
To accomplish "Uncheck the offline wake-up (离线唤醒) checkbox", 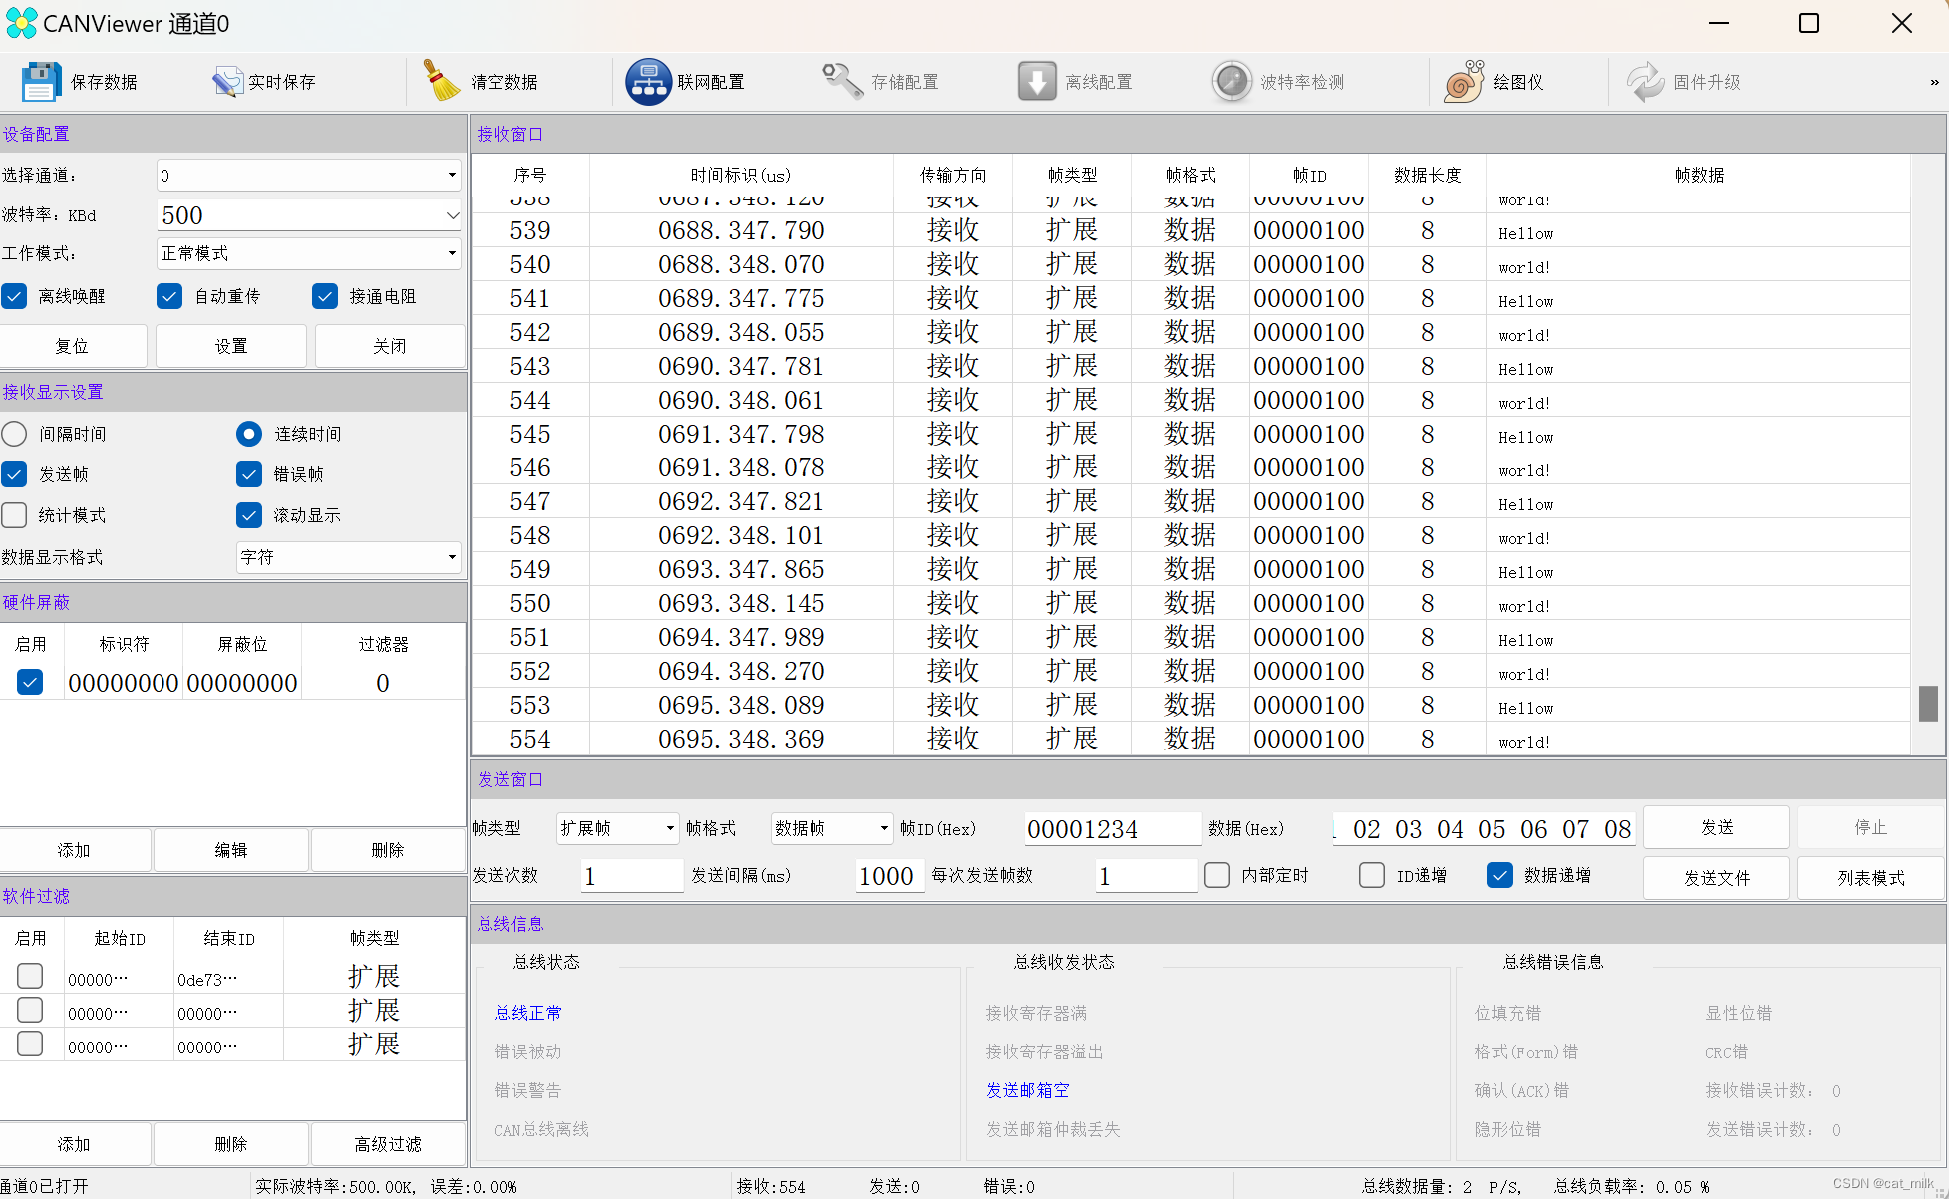I will 15,296.
